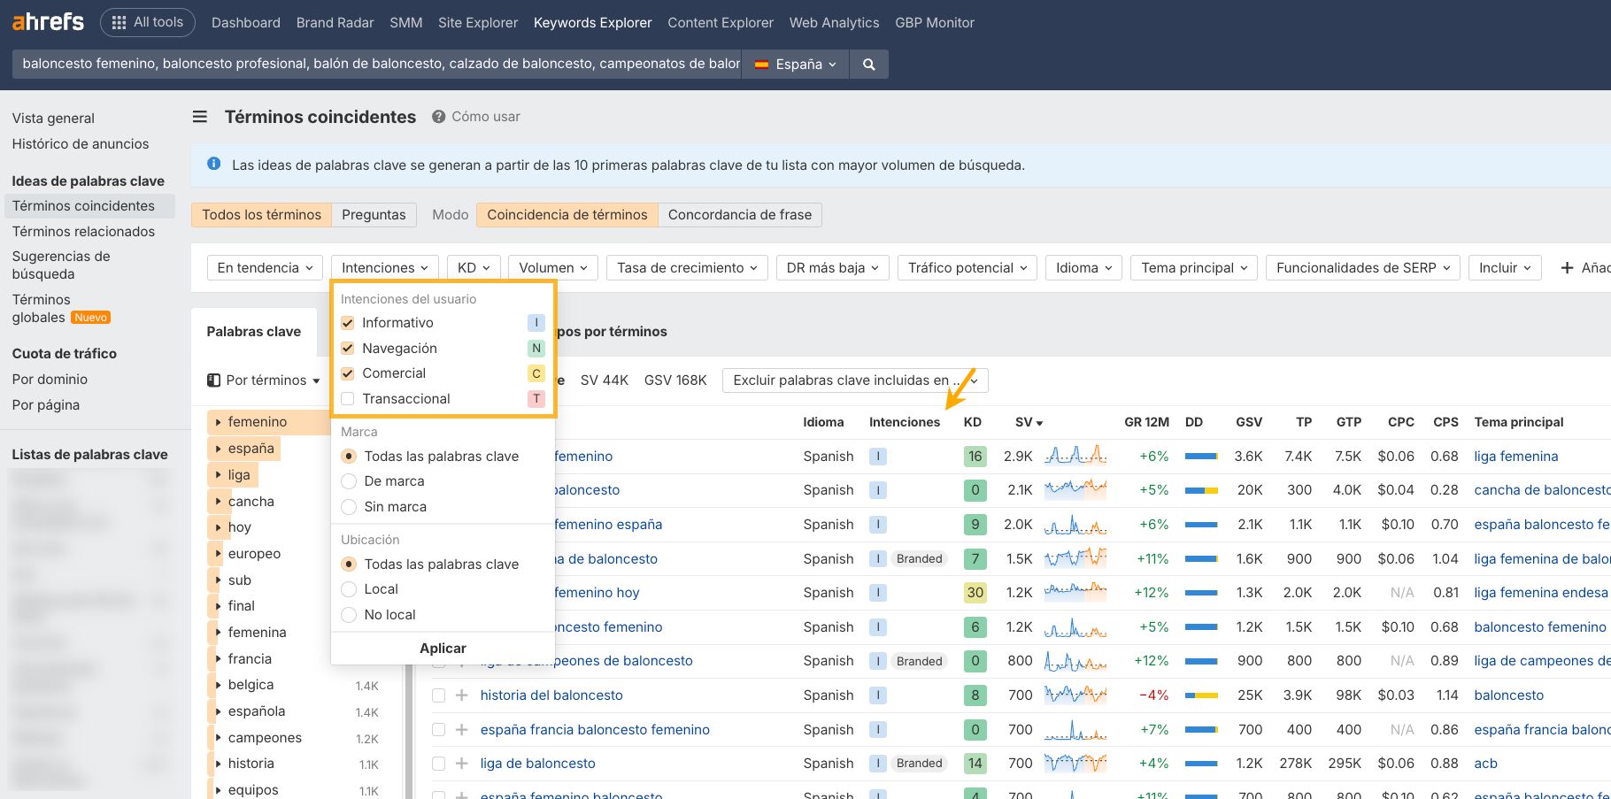Screen dimensions: 1611x799
Task: Toggle the sidebar hamburger menu
Action: pos(200,117)
